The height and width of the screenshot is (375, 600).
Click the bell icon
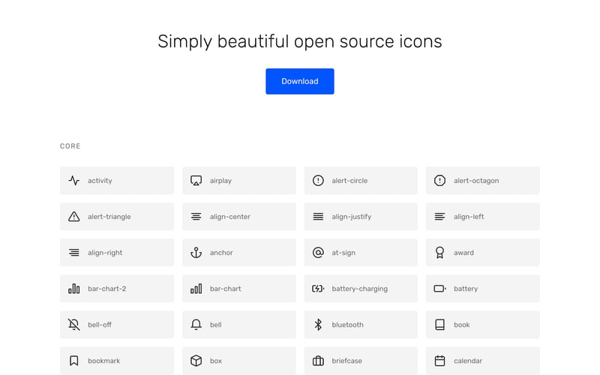(196, 325)
